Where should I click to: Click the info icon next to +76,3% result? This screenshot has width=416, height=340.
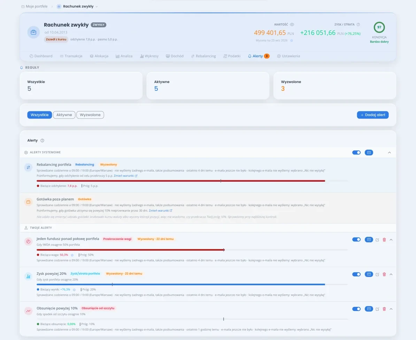coord(74,290)
